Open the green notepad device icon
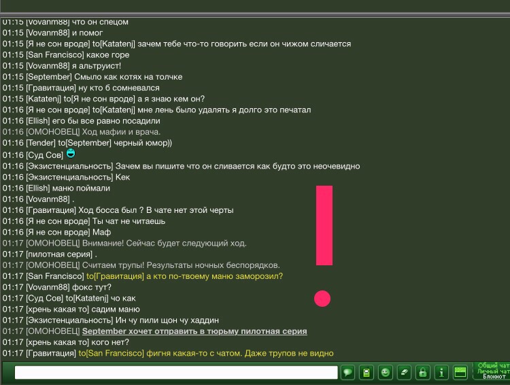Screen dimensions: 510x385 tap(367, 372)
